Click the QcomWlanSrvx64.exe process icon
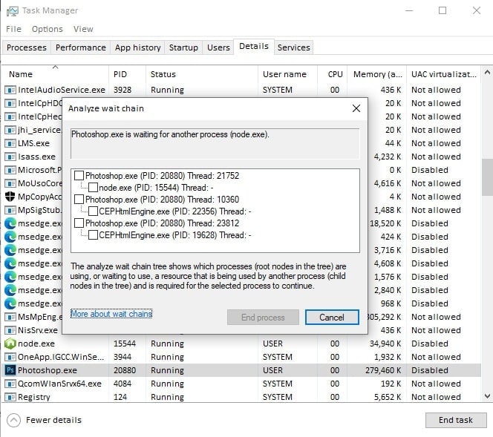The image size is (493, 437). [x=10, y=384]
